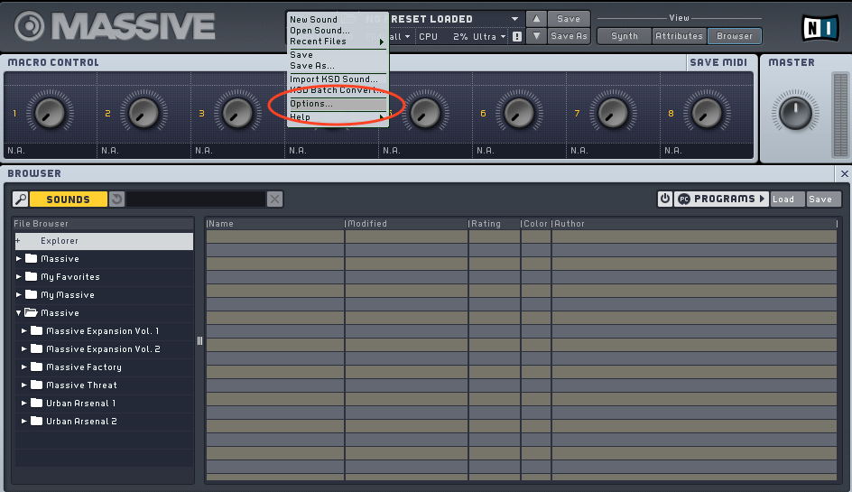Click the reset search arrow icon

pyautogui.click(x=116, y=200)
